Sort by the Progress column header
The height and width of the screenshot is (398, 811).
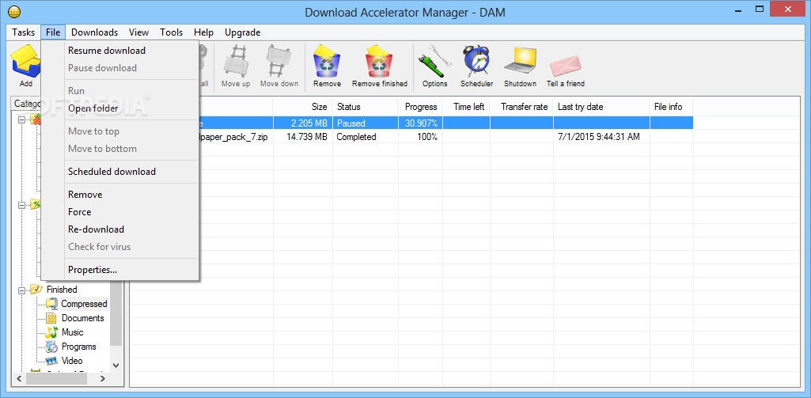coord(420,107)
